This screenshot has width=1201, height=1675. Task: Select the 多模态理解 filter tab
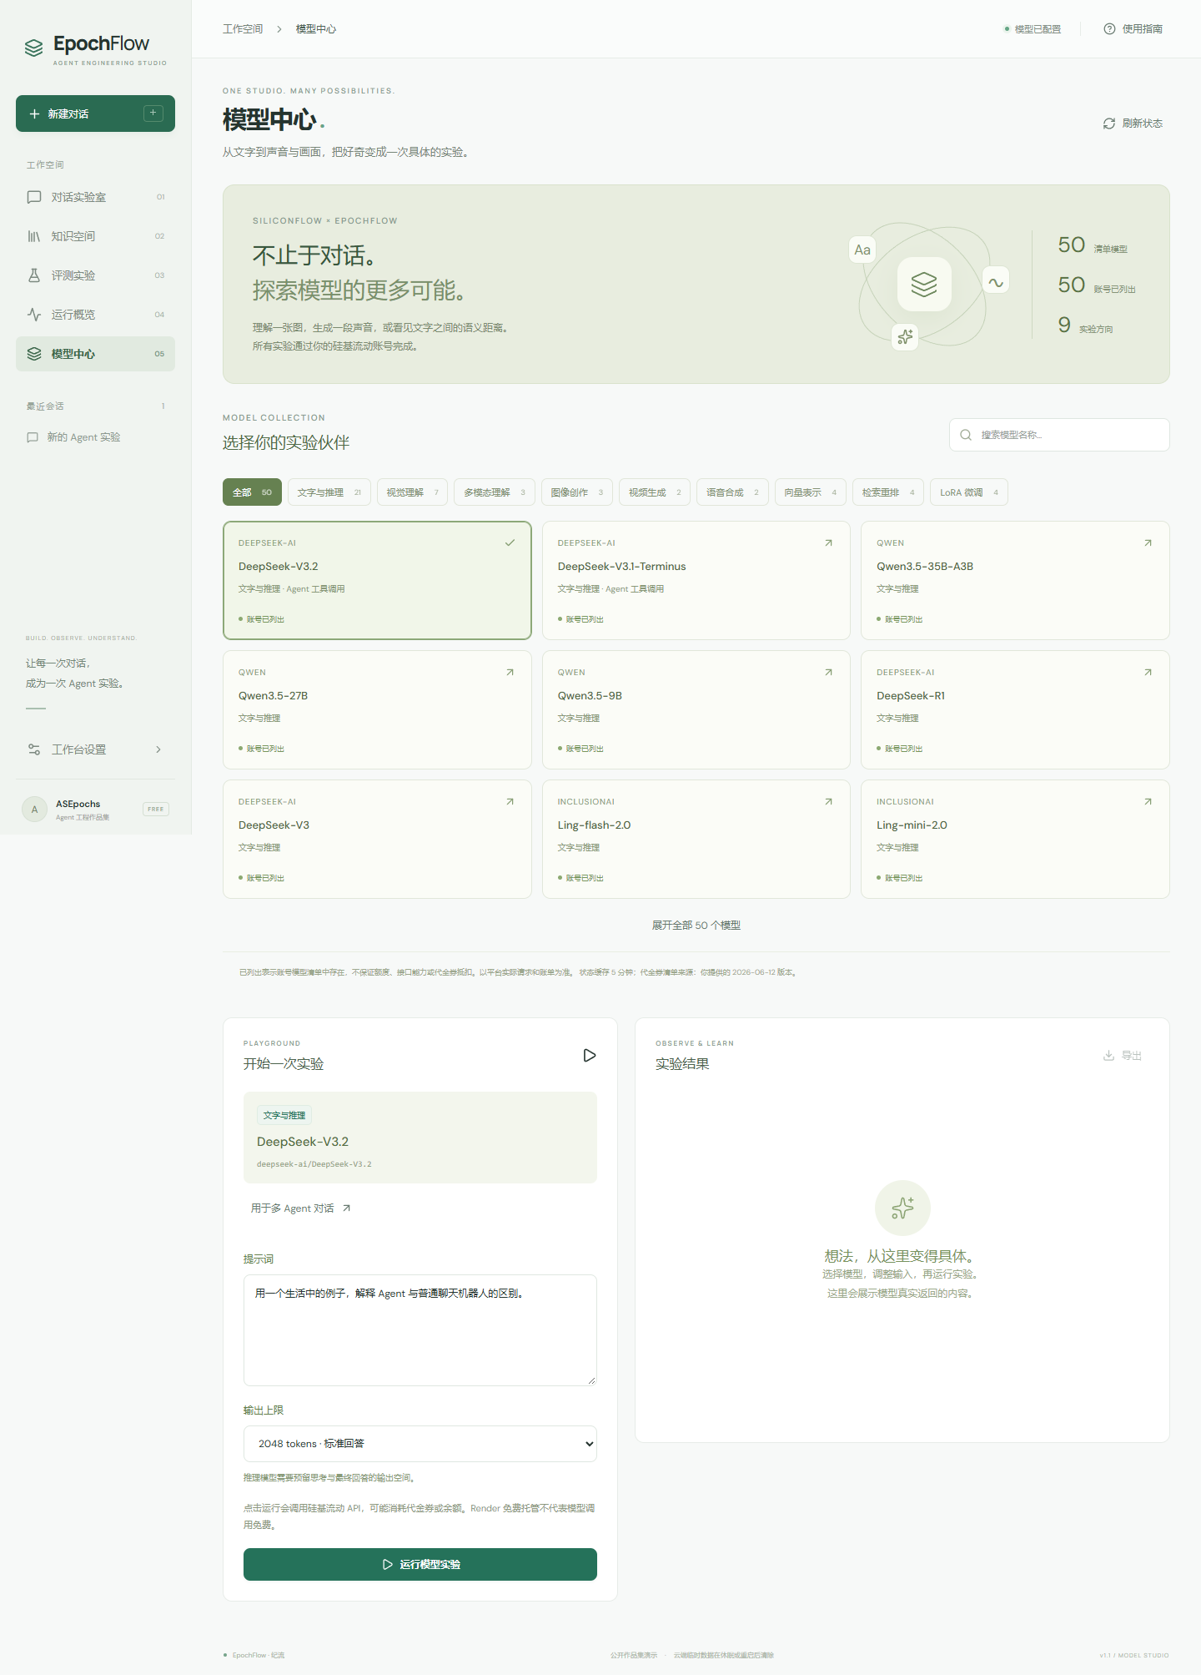click(495, 492)
